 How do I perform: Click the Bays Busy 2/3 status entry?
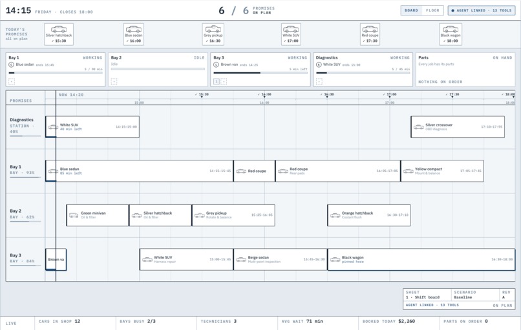pyautogui.click(x=156, y=322)
